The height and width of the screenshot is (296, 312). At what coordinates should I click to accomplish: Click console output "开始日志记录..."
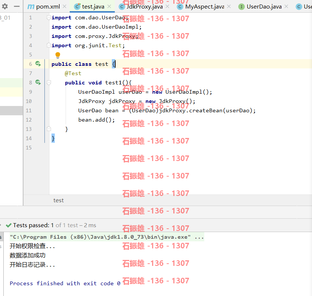[32, 265]
